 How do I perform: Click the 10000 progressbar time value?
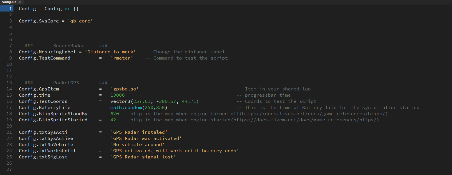[x=118, y=95]
